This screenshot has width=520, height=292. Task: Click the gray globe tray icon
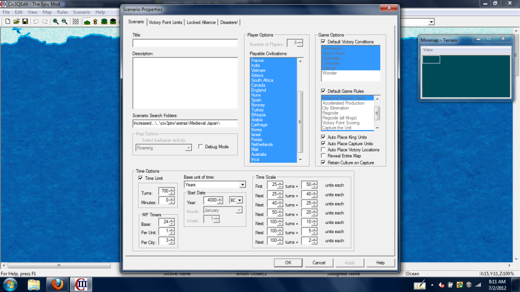[x=469, y=285]
